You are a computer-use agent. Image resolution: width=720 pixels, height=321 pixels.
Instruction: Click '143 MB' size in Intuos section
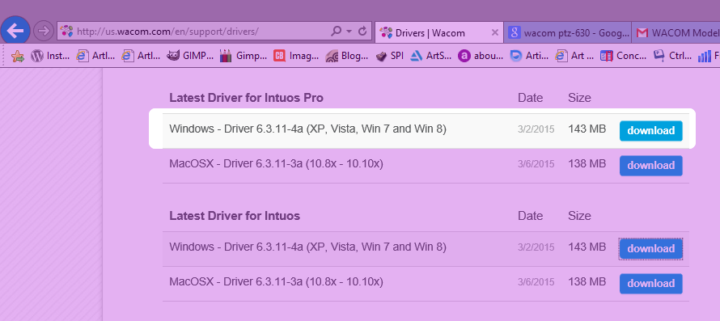coord(587,247)
